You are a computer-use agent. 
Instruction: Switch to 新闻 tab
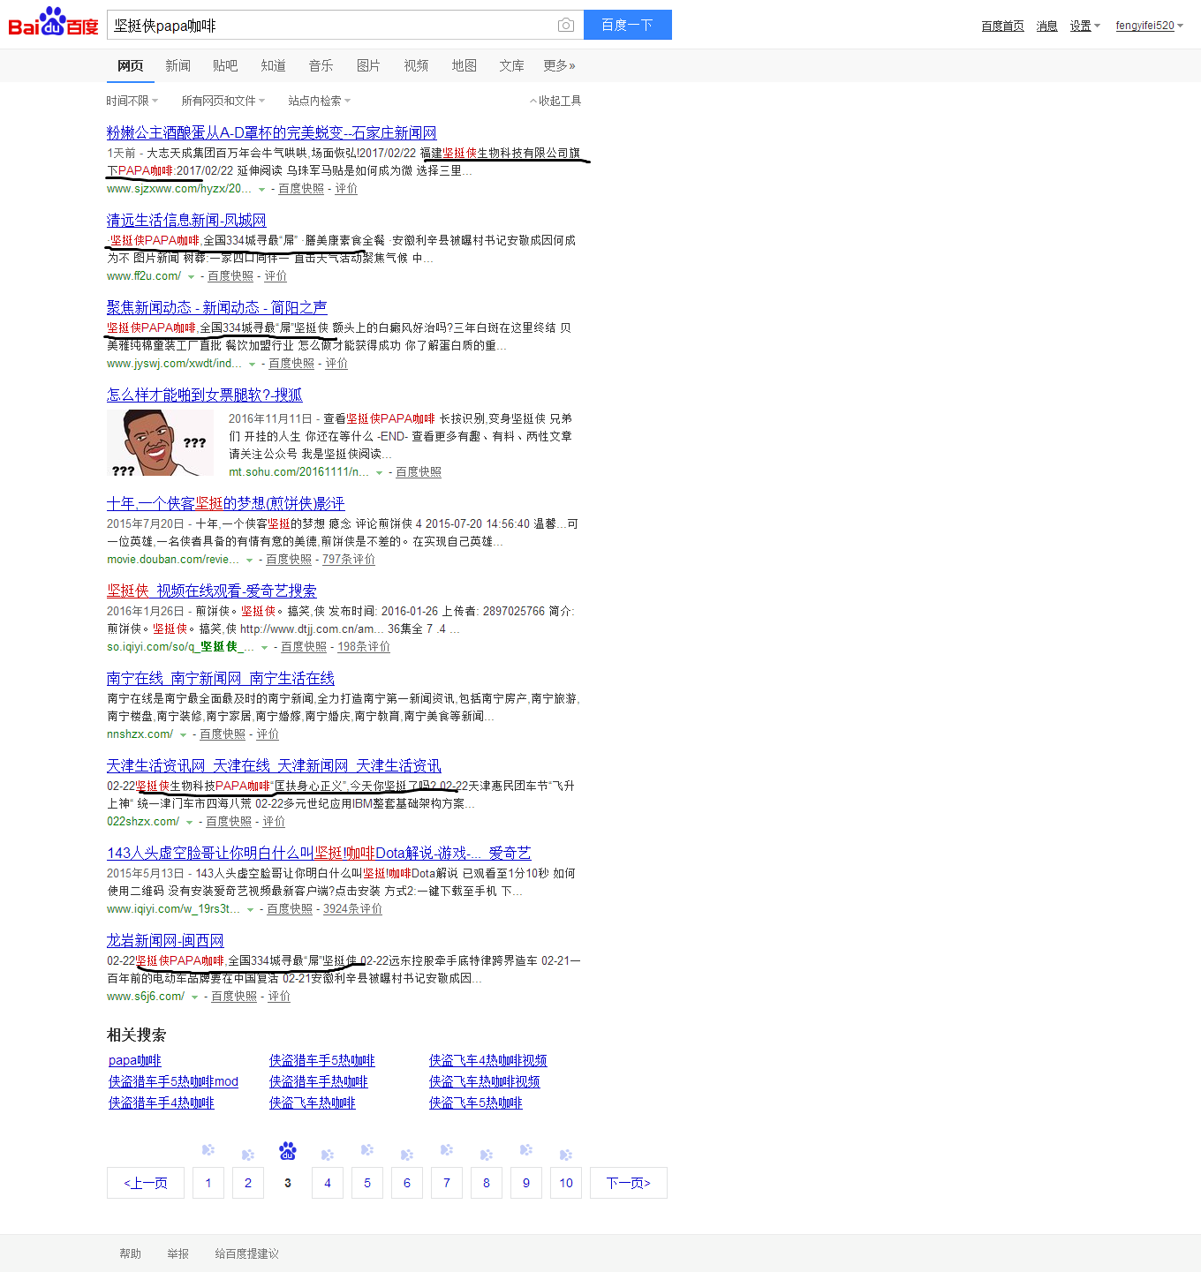pyautogui.click(x=178, y=65)
